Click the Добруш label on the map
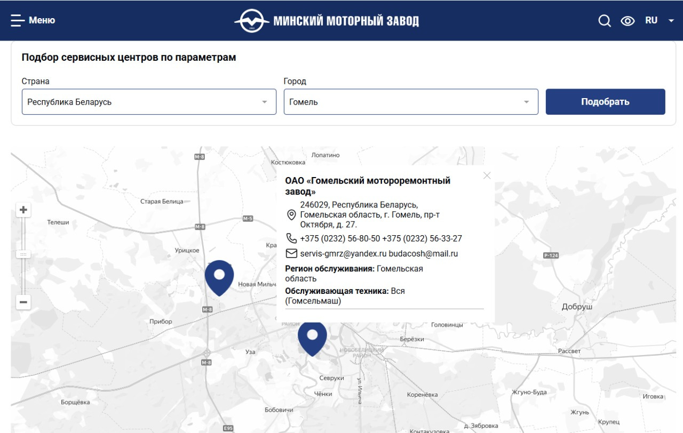 click(577, 307)
